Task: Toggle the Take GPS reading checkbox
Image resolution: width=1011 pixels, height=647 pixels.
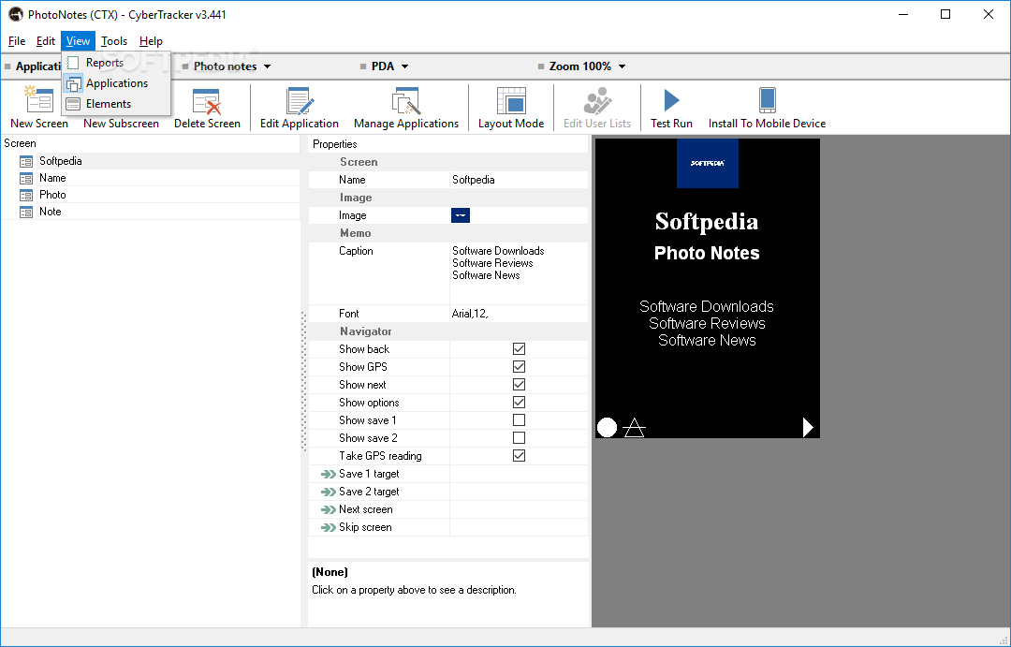Action: coord(519,455)
